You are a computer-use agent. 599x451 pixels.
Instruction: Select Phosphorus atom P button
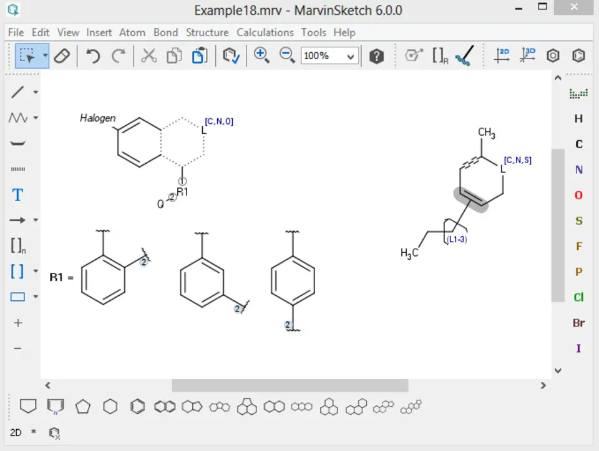pos(578,272)
